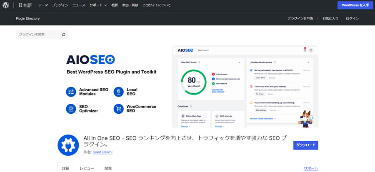
Task: Open the ニュース menu item
Action: 79,5
